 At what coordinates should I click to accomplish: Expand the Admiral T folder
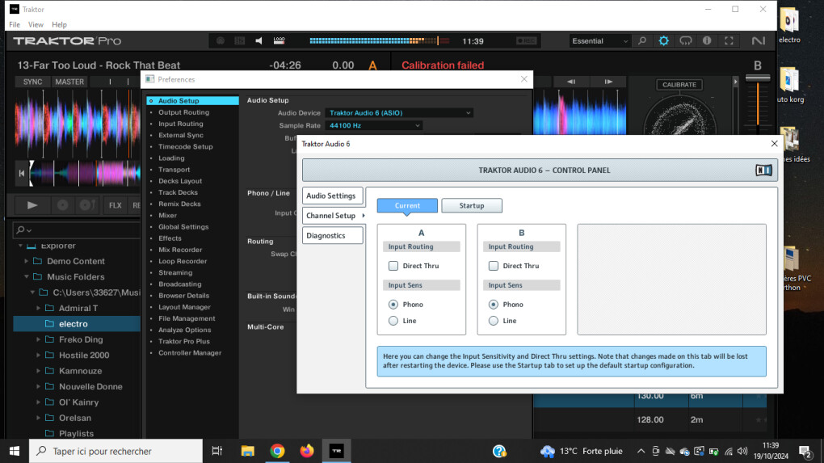coord(38,309)
